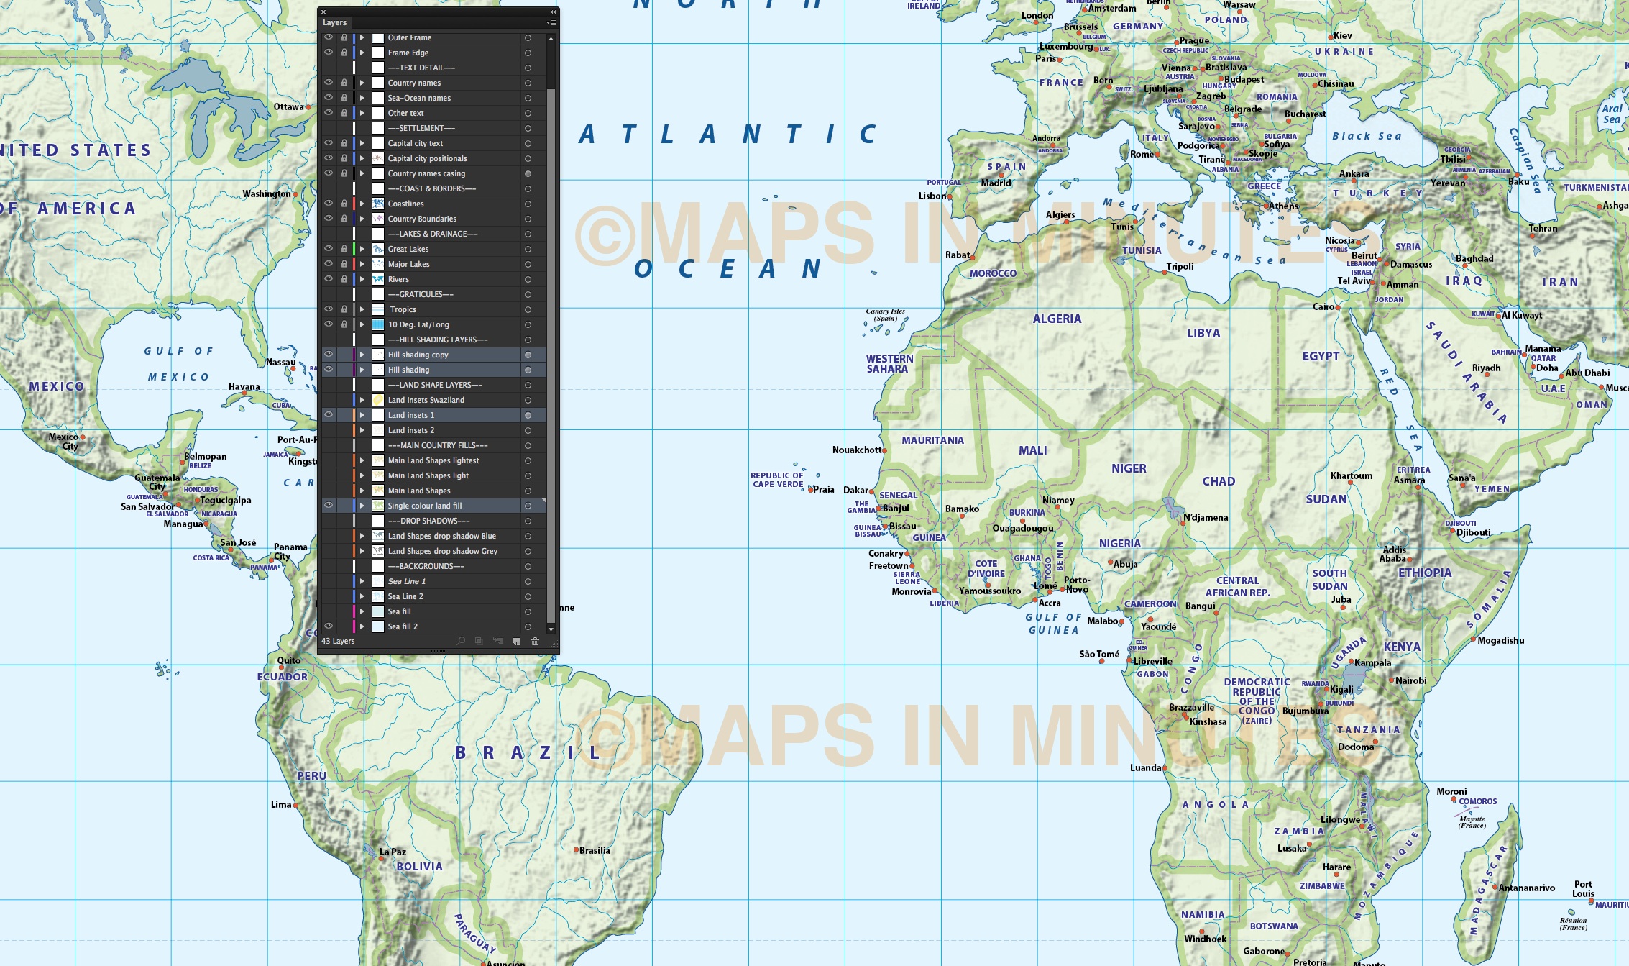
Task: Collapse the Layers panel with the double arrows
Action: (x=552, y=12)
